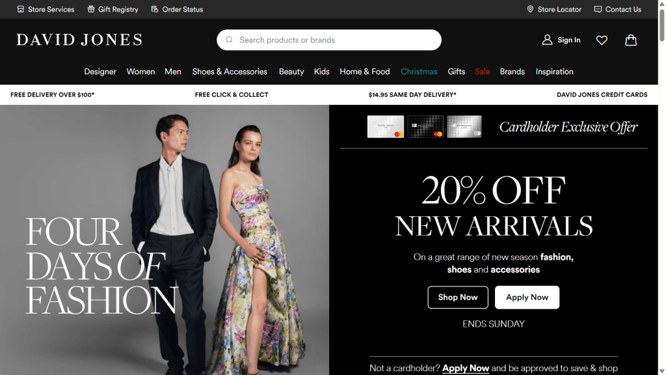Click the search products or brands field
The height and width of the screenshot is (375, 666).
pyautogui.click(x=335, y=40)
